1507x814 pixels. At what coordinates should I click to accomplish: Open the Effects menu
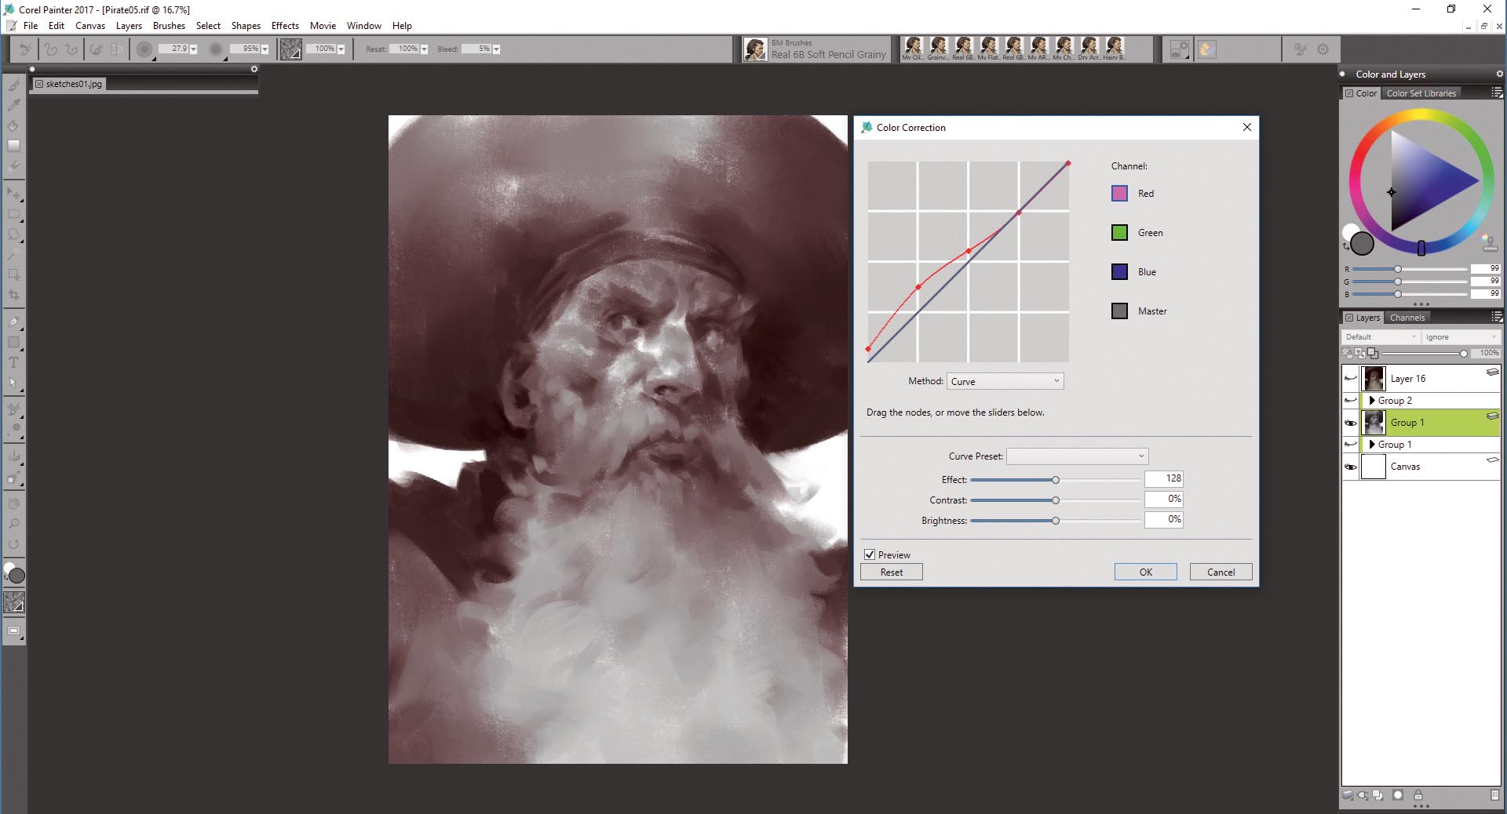(285, 26)
